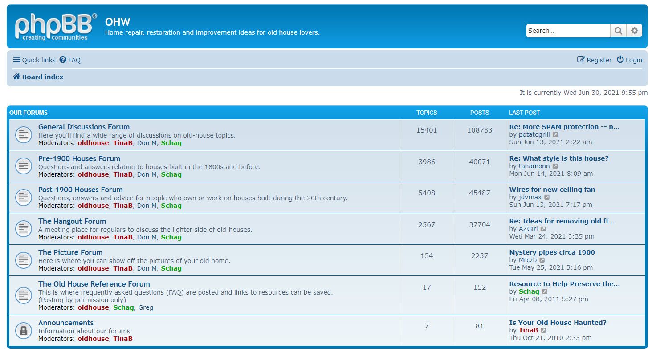
Task: Open 'Re: More SPAM protection' last post
Action: [x=564, y=127]
